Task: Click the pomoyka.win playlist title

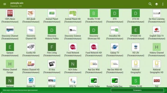Action: [x=17, y=3]
